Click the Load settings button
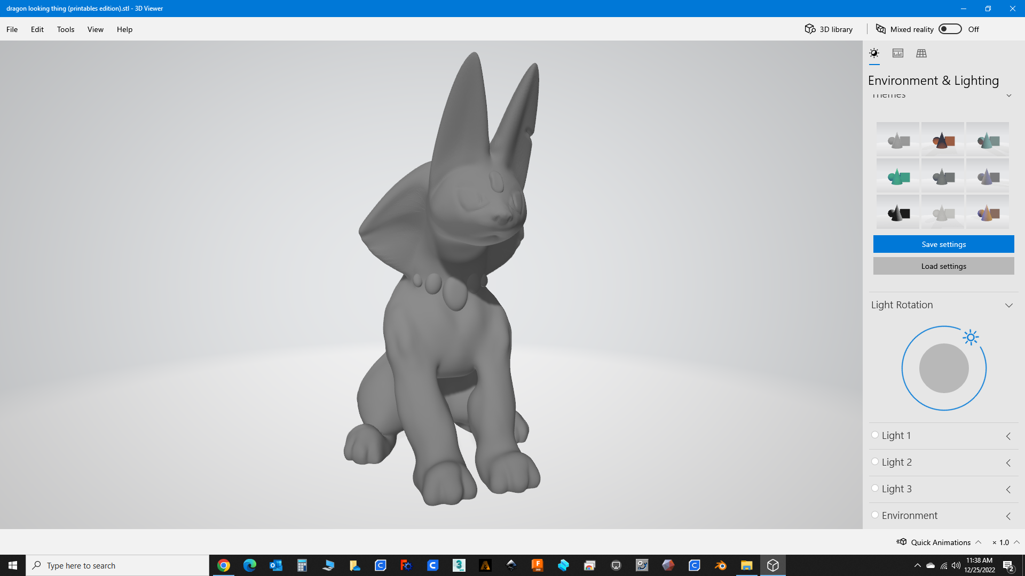The height and width of the screenshot is (576, 1025). pos(943,266)
